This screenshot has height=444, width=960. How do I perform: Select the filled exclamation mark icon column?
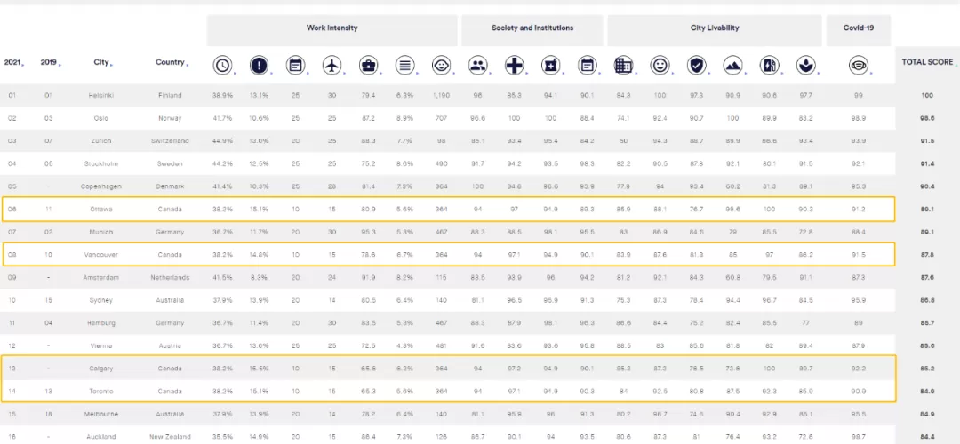coord(259,65)
